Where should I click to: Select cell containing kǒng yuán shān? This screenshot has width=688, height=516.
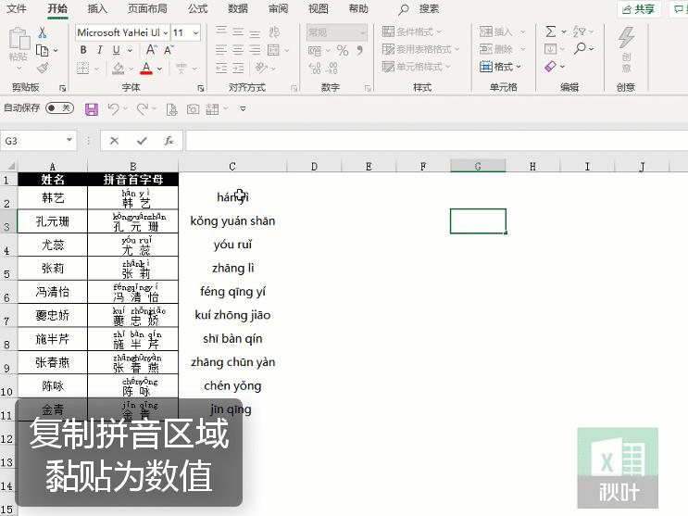232,220
